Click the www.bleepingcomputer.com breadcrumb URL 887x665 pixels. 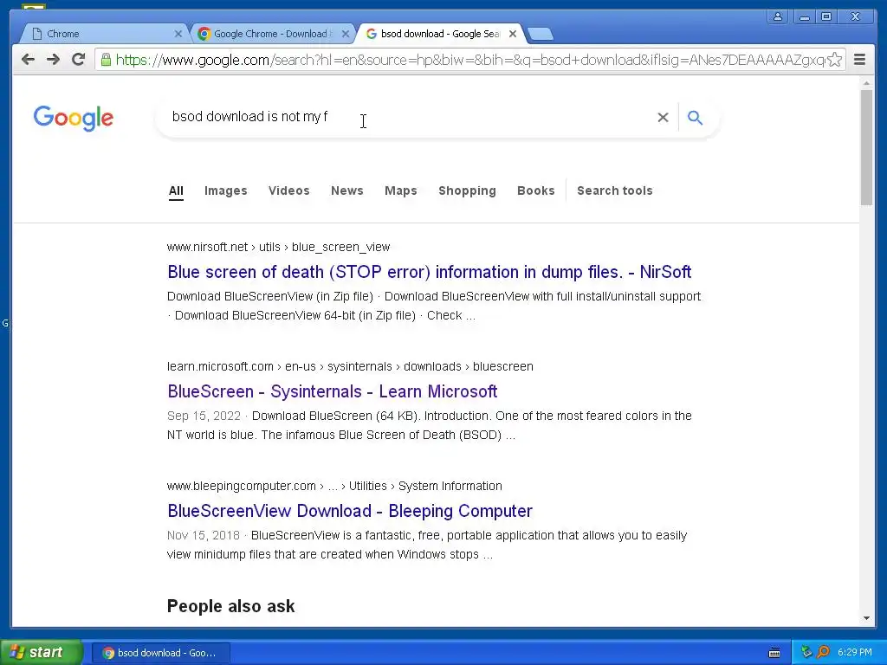(x=334, y=486)
